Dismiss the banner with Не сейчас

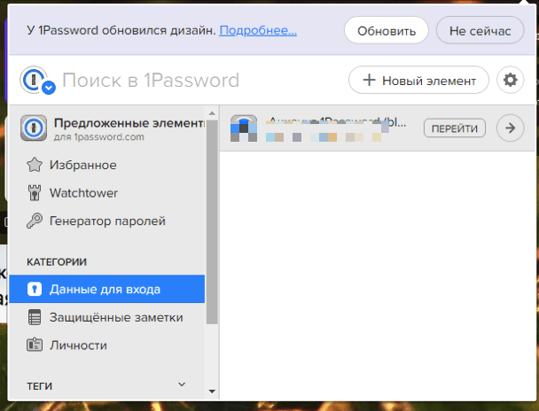pos(480,31)
